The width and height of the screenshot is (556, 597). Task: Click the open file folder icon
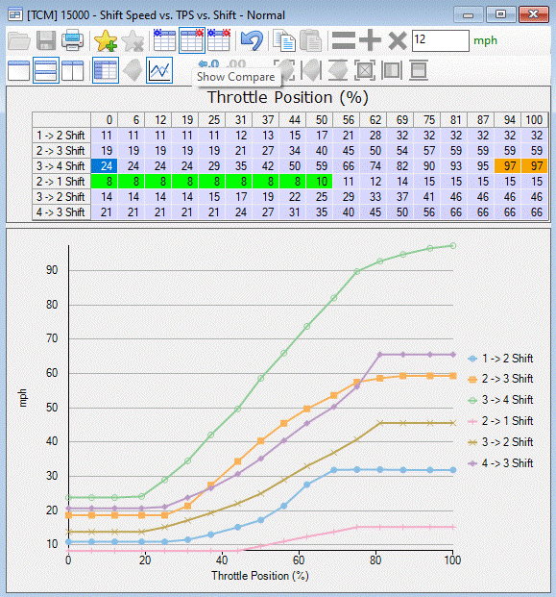[18, 40]
